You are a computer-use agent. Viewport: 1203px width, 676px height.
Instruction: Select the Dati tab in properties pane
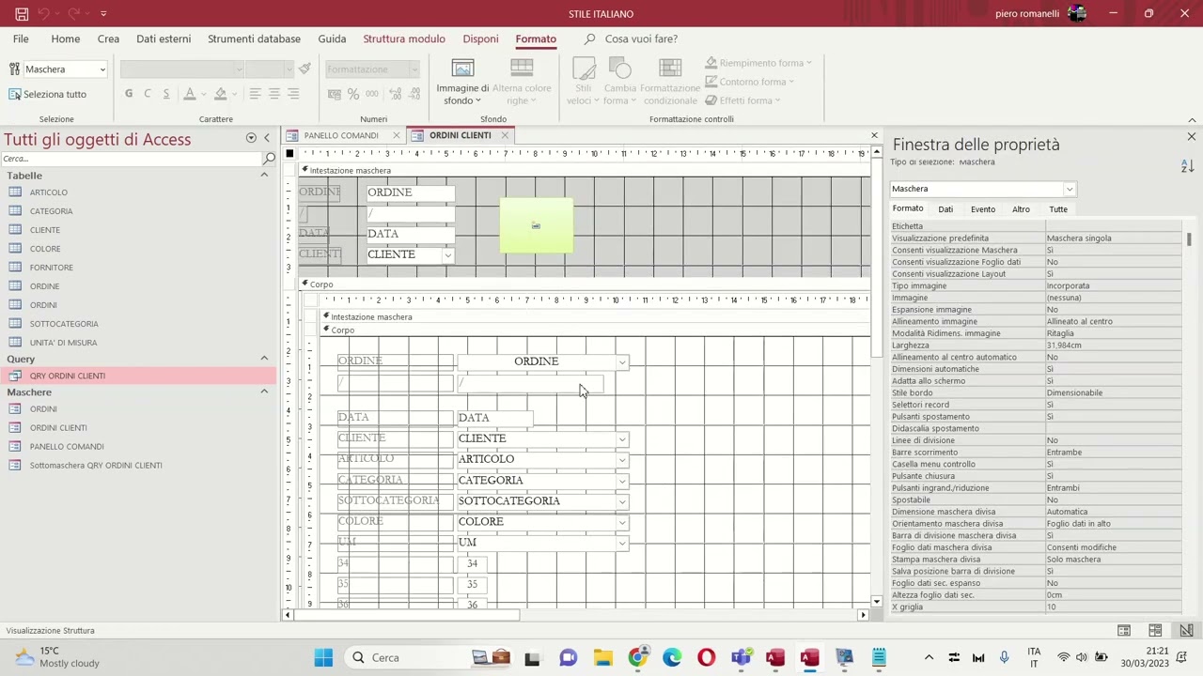pyautogui.click(x=945, y=209)
